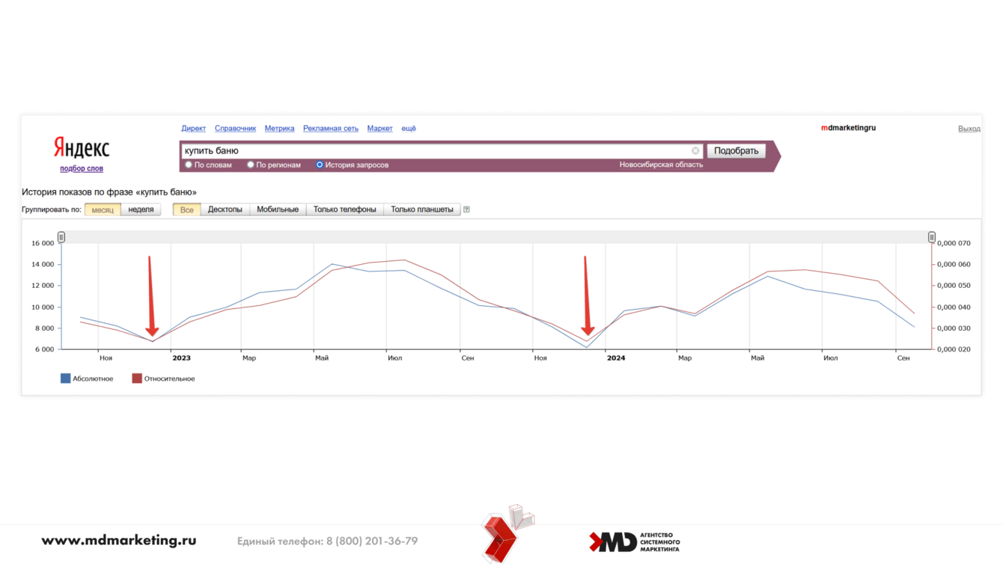Click the «16 000» value on the left axis
Screen dimensions: 1003x564
43,243
